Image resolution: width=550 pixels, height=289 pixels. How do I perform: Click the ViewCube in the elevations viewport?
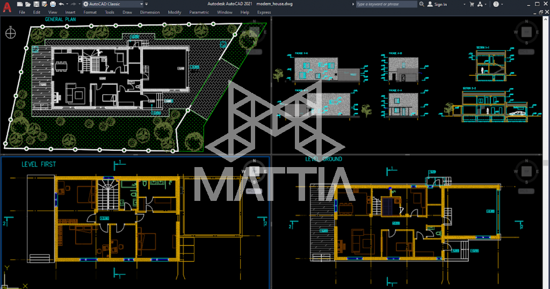point(526,32)
